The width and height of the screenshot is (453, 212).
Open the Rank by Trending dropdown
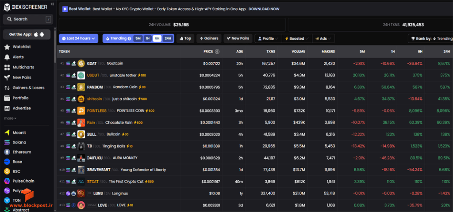[430, 38]
